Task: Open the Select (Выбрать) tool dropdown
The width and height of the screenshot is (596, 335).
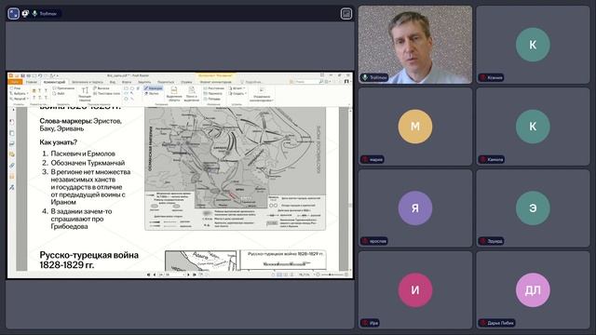Action: [19, 93]
